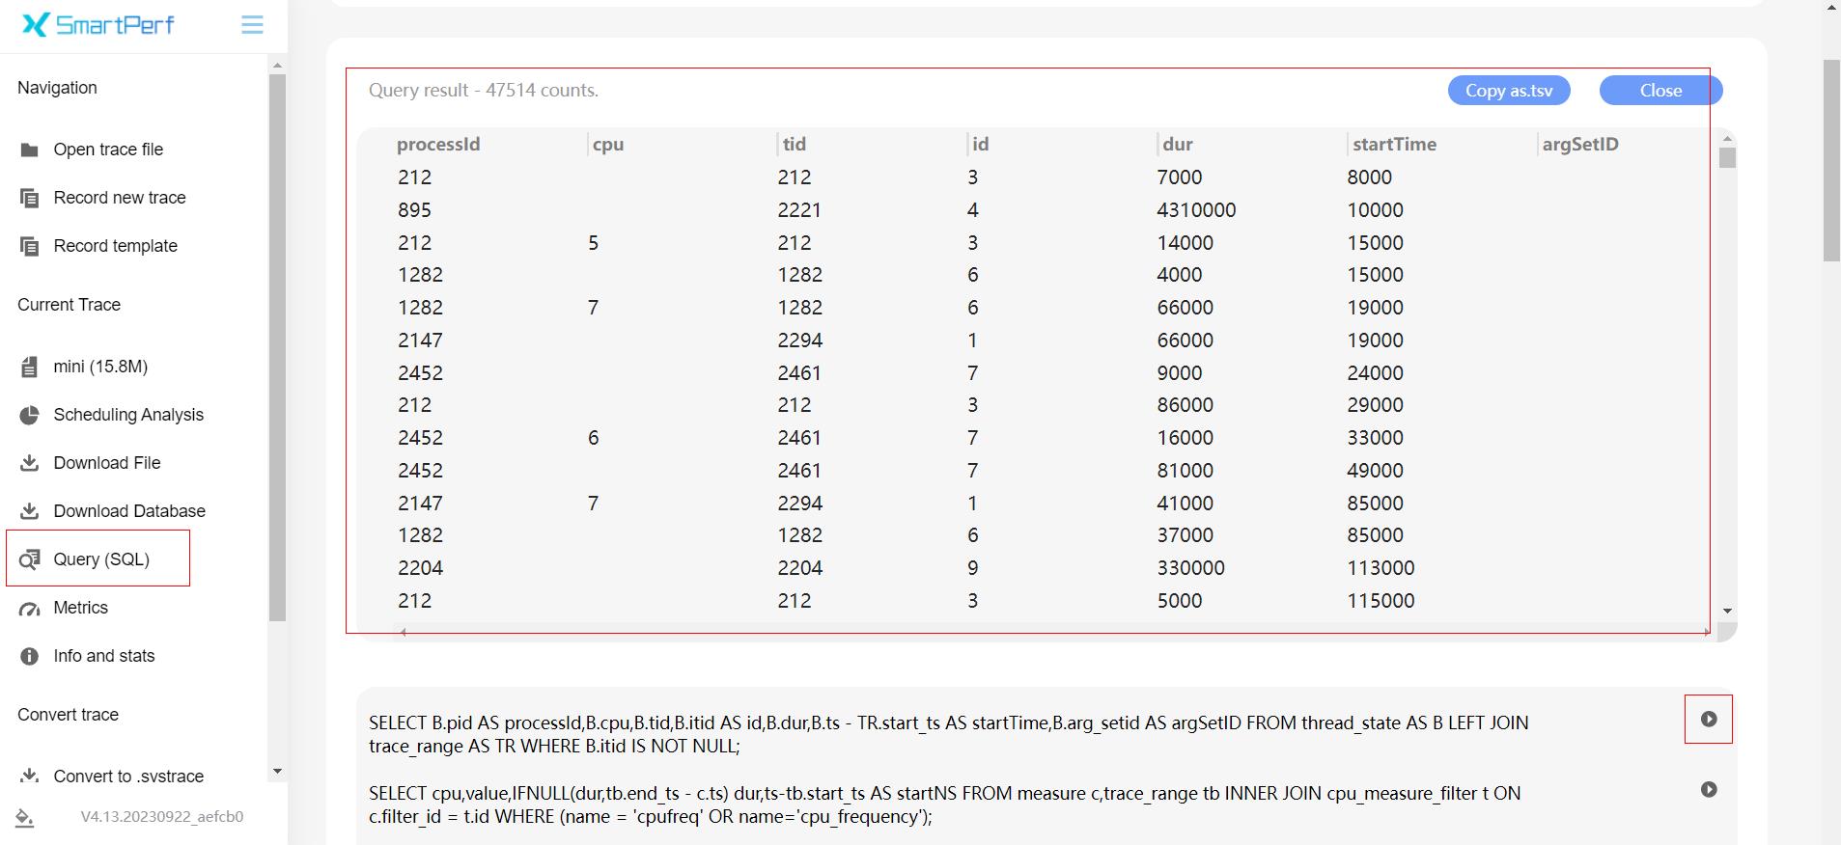The height and width of the screenshot is (845, 1841).
Task: Select Record template in navigation
Action: pos(115,246)
